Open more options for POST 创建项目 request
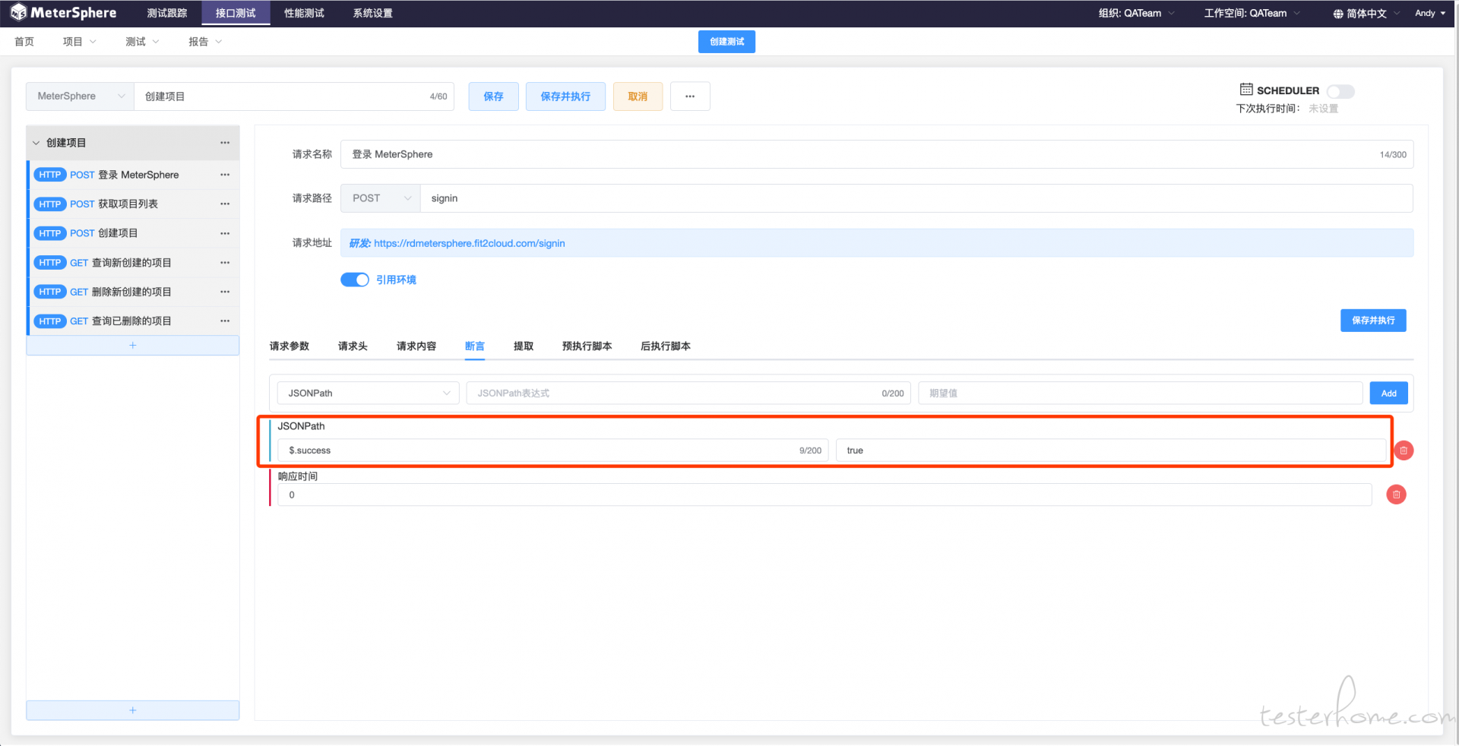 click(x=225, y=233)
